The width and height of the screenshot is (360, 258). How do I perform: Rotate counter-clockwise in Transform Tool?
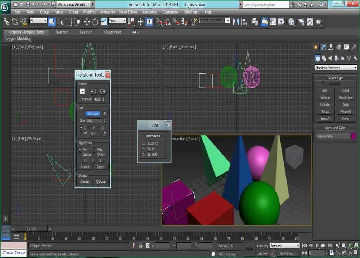(93, 92)
